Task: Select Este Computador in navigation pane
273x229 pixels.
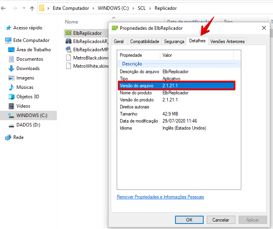Action: (x=31, y=40)
